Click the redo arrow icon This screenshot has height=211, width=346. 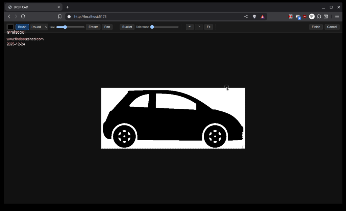[x=199, y=27]
